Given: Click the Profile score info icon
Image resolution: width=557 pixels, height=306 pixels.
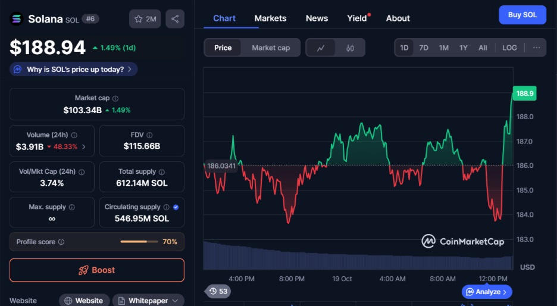Looking at the screenshot, I should pos(61,242).
